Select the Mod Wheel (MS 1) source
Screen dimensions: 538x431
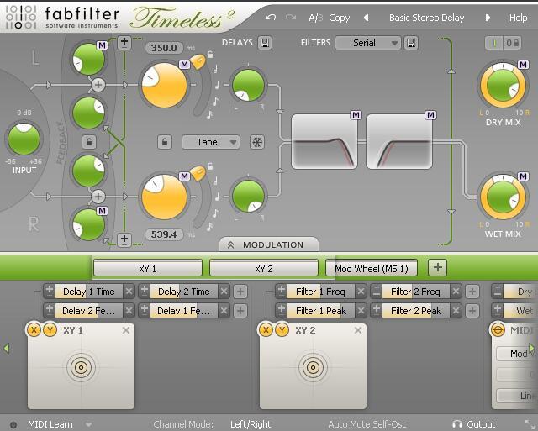[372, 268]
